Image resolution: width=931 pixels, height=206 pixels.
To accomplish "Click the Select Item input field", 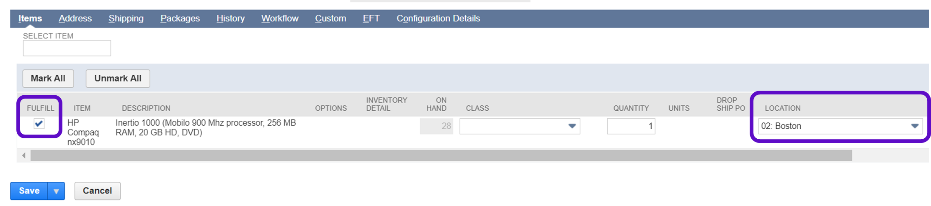I will click(x=67, y=48).
